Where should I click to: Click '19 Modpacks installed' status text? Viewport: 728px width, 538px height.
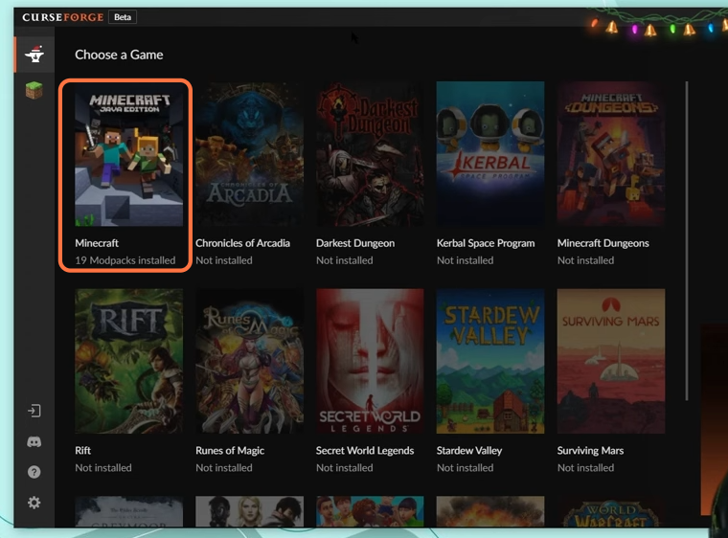point(125,260)
